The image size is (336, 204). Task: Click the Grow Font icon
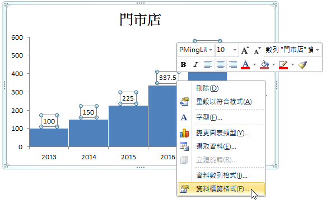click(x=245, y=50)
